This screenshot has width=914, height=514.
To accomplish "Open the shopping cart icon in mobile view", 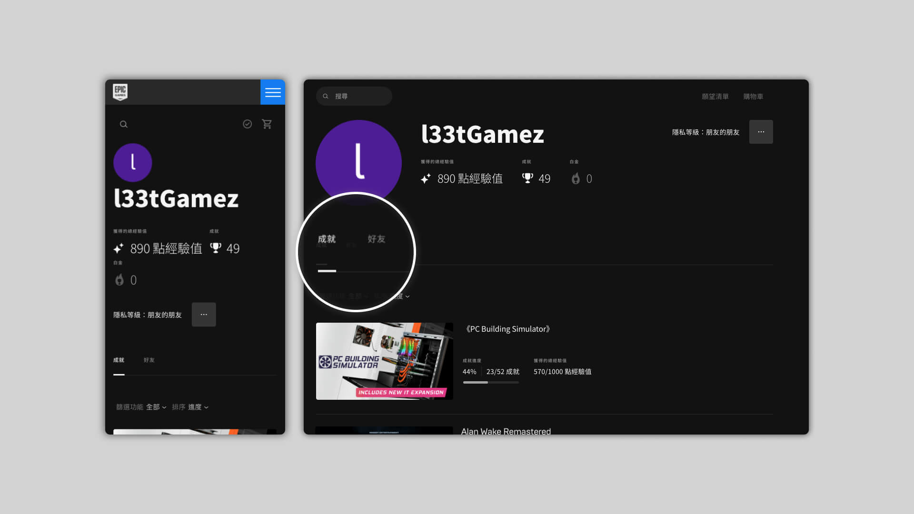I will tap(267, 124).
